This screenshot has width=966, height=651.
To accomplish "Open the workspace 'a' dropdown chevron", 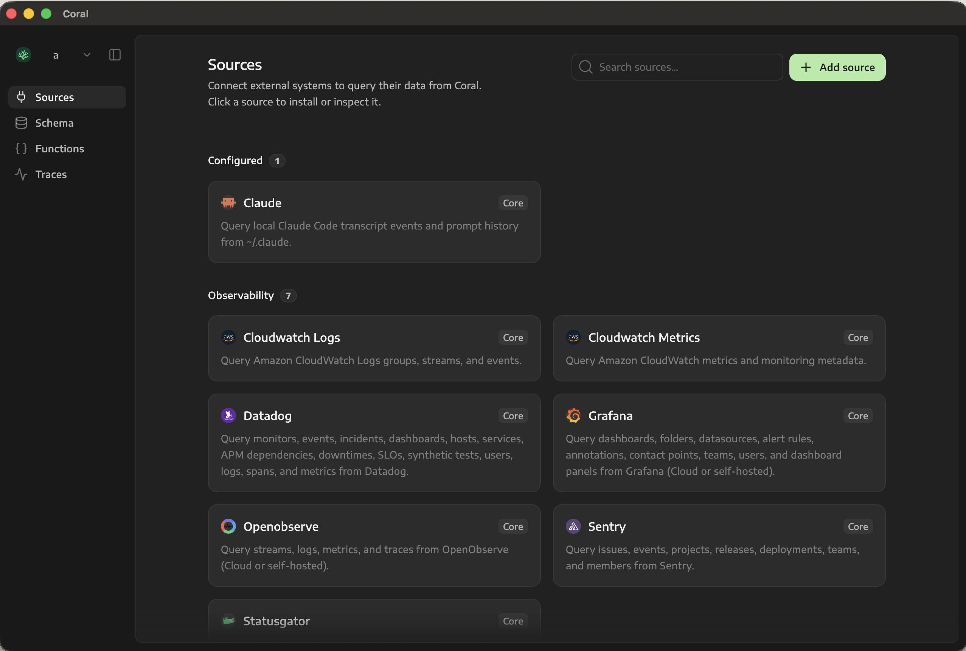I will click(87, 55).
